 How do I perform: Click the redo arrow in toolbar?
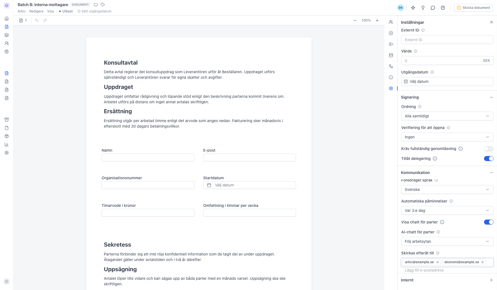pyautogui.click(x=45, y=20)
